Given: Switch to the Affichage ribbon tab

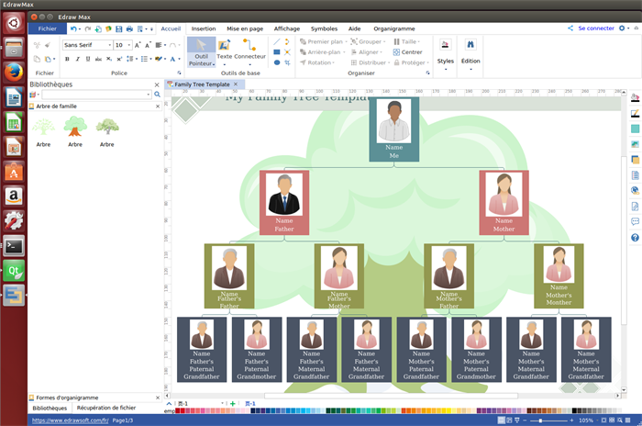Looking at the screenshot, I should click(x=286, y=28).
